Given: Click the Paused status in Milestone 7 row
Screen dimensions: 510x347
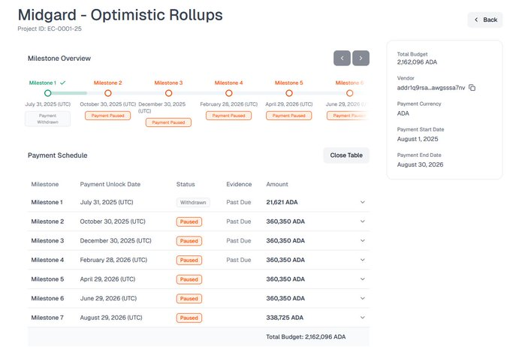Looking at the screenshot, I should point(189,318).
